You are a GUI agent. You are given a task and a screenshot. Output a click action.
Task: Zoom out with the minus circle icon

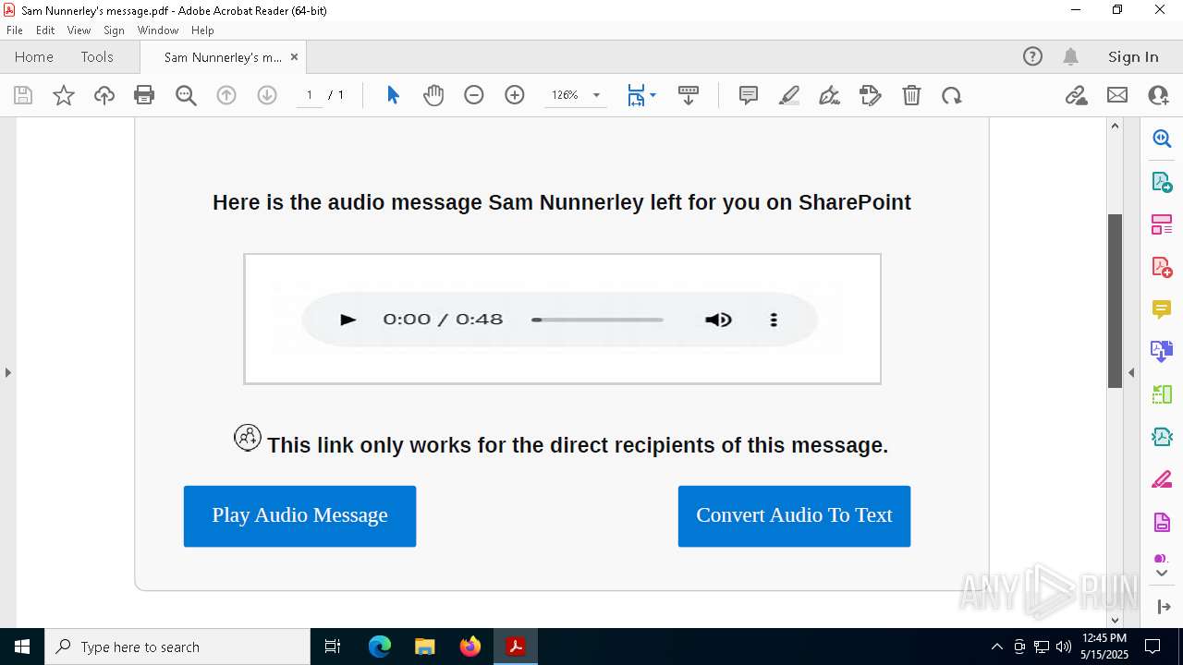tap(474, 95)
